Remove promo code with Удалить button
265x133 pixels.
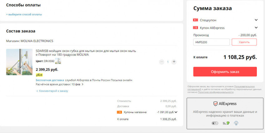(x=244, y=42)
